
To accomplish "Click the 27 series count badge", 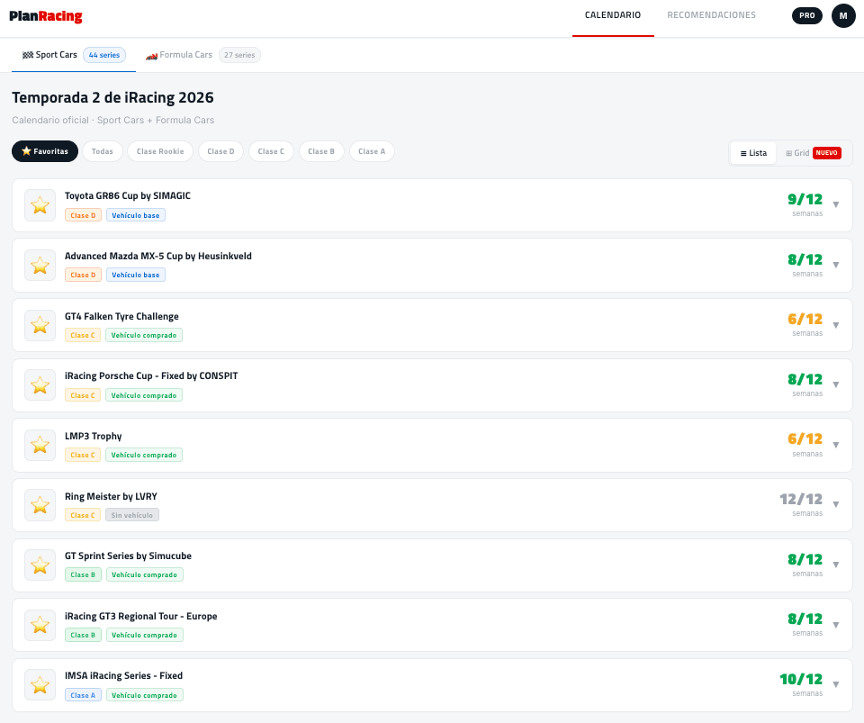I will (x=239, y=55).
